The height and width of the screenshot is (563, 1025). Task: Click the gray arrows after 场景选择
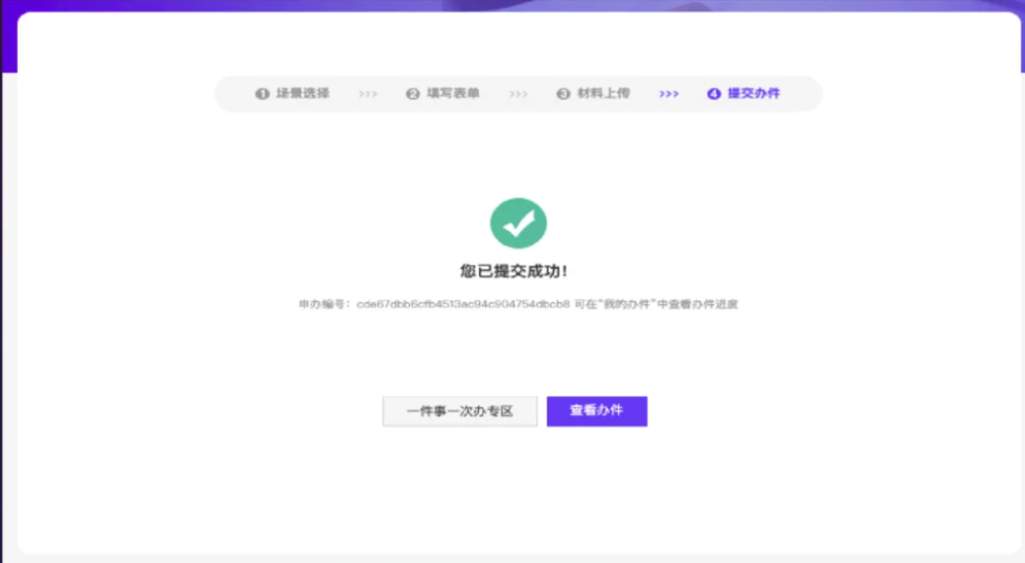368,94
